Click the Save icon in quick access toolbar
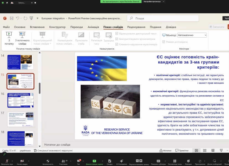Image resolution: width=229 pixels, height=166 pixels. point(12,18)
